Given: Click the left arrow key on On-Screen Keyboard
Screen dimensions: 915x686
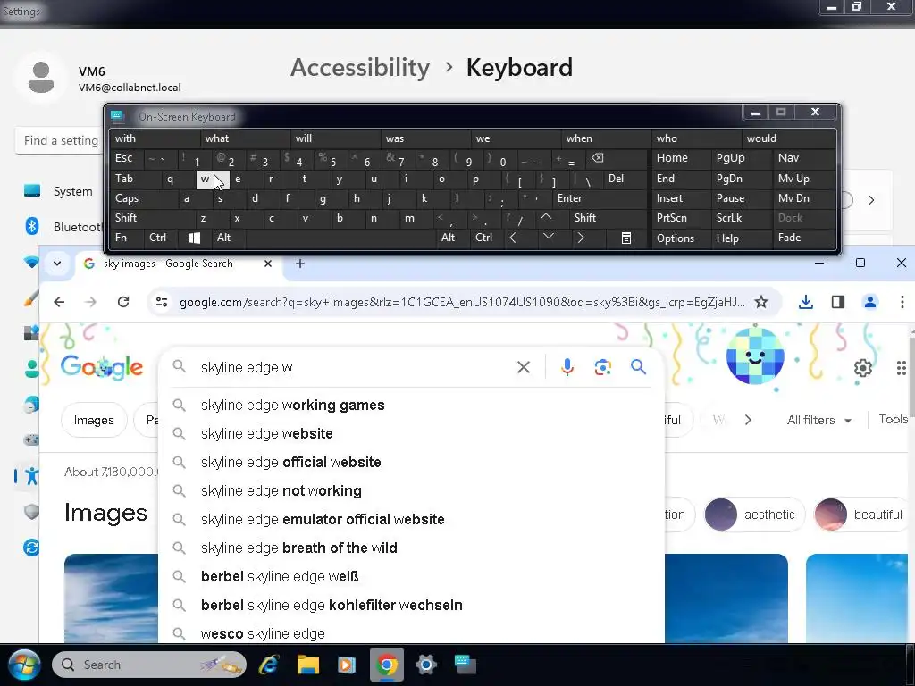Looking at the screenshot, I should click(512, 238).
